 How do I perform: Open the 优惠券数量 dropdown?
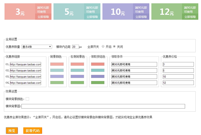[37, 47]
